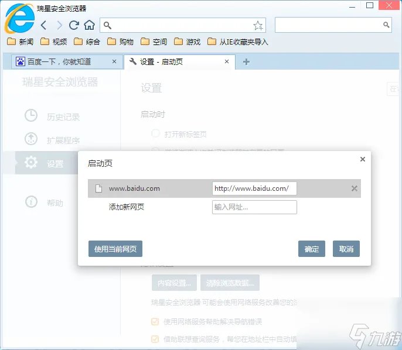Click the browser back arrow
402x350 pixels.
(x=44, y=25)
